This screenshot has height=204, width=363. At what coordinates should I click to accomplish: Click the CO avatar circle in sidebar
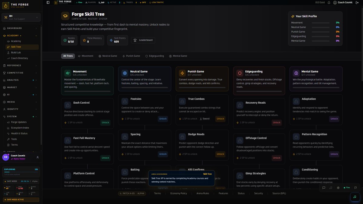pyautogui.click(x=6, y=157)
